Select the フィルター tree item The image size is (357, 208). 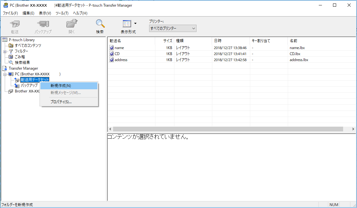tap(21, 51)
